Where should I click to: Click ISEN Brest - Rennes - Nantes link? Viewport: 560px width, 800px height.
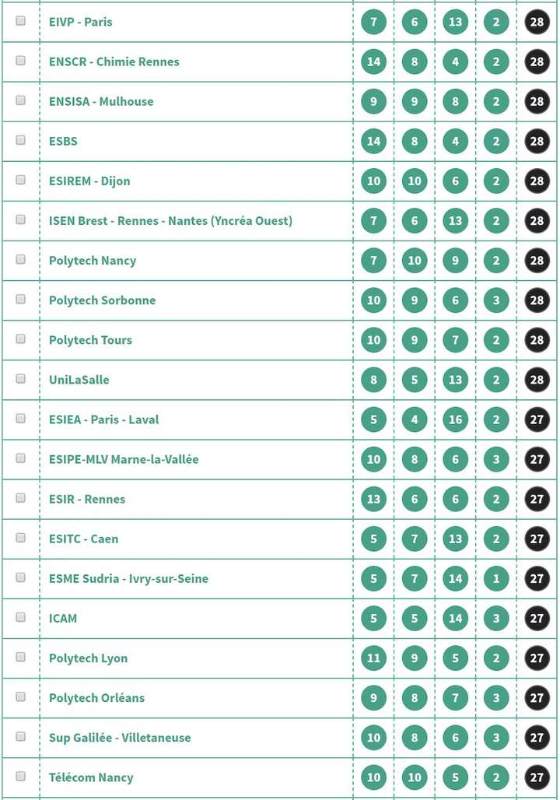click(170, 220)
